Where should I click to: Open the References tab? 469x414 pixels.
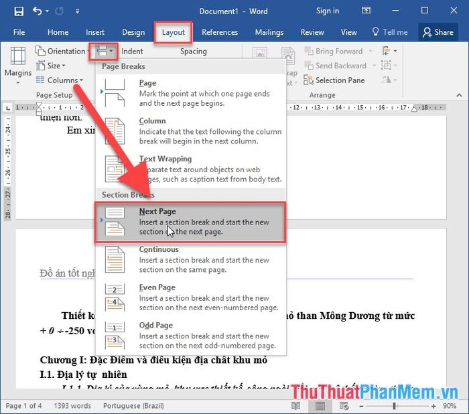(220, 32)
